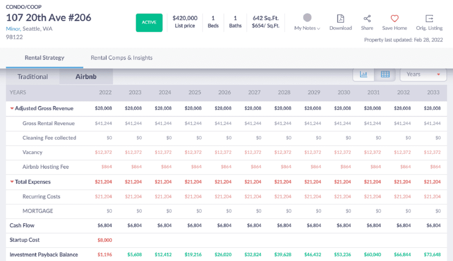Click the 2022 column header

click(105, 93)
